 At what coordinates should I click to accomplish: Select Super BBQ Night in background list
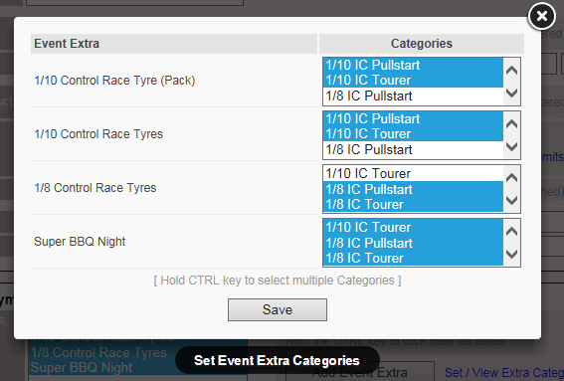click(82, 368)
